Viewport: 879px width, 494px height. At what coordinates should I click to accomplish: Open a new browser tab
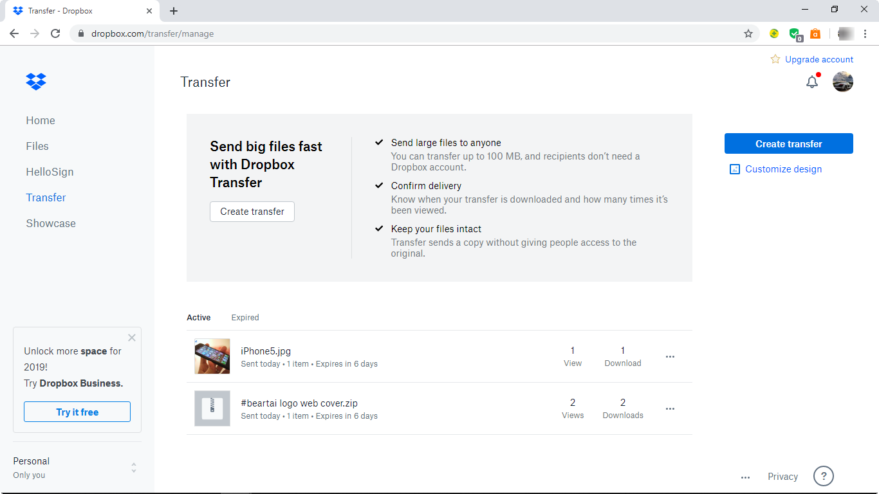(174, 11)
